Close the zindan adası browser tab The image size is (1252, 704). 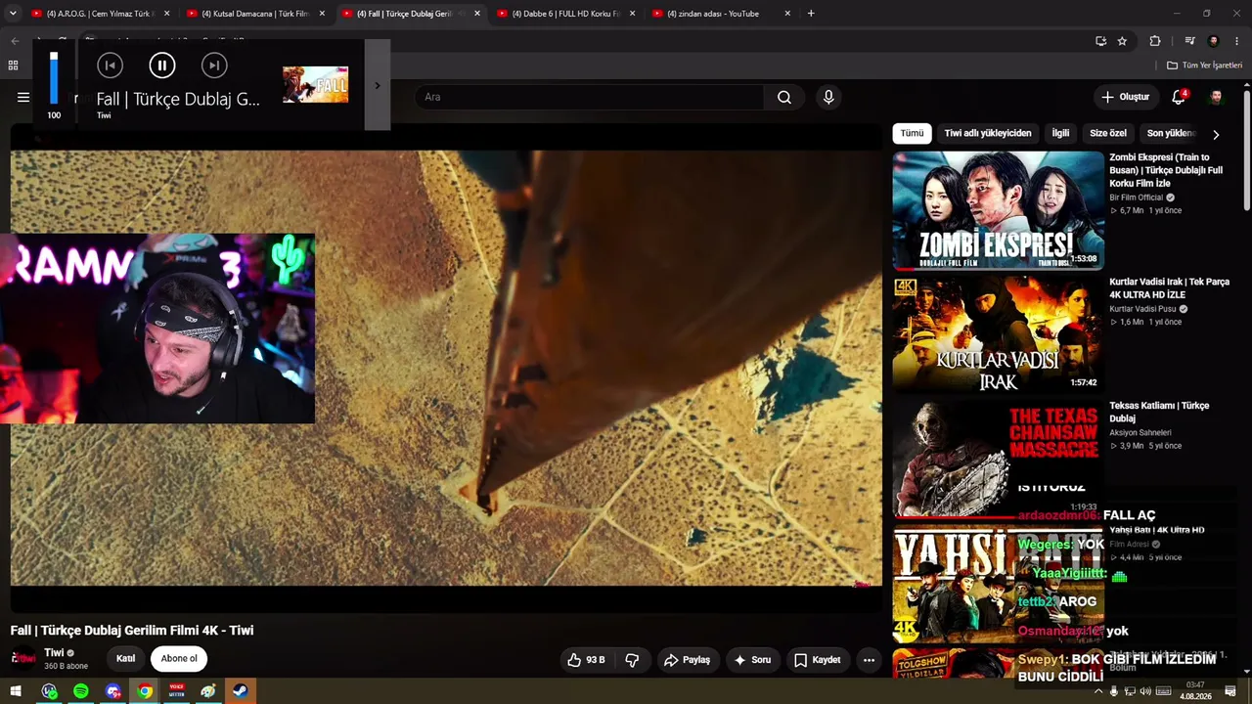[787, 14]
